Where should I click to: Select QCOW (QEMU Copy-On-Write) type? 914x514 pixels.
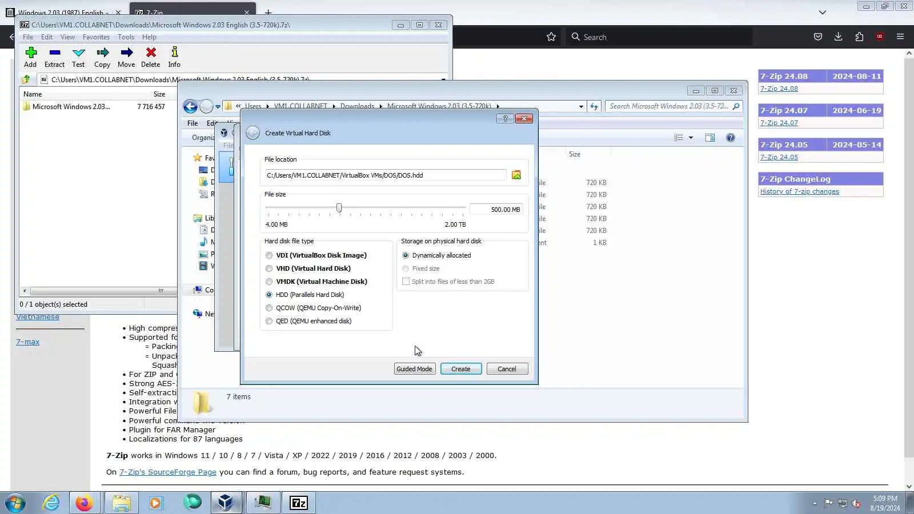(269, 308)
